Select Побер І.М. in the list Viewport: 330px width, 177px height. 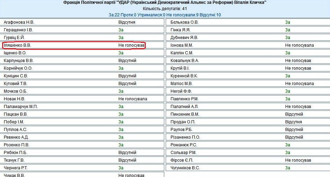point(14,122)
